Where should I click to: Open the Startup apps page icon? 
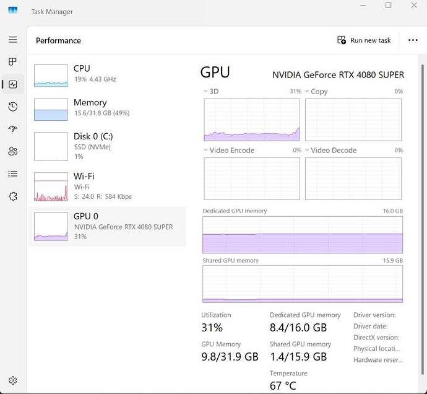click(13, 129)
